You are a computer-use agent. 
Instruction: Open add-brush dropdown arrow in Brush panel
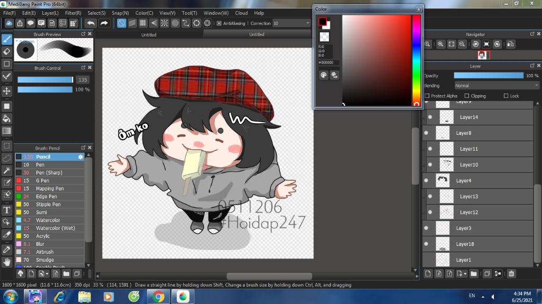coord(47,274)
